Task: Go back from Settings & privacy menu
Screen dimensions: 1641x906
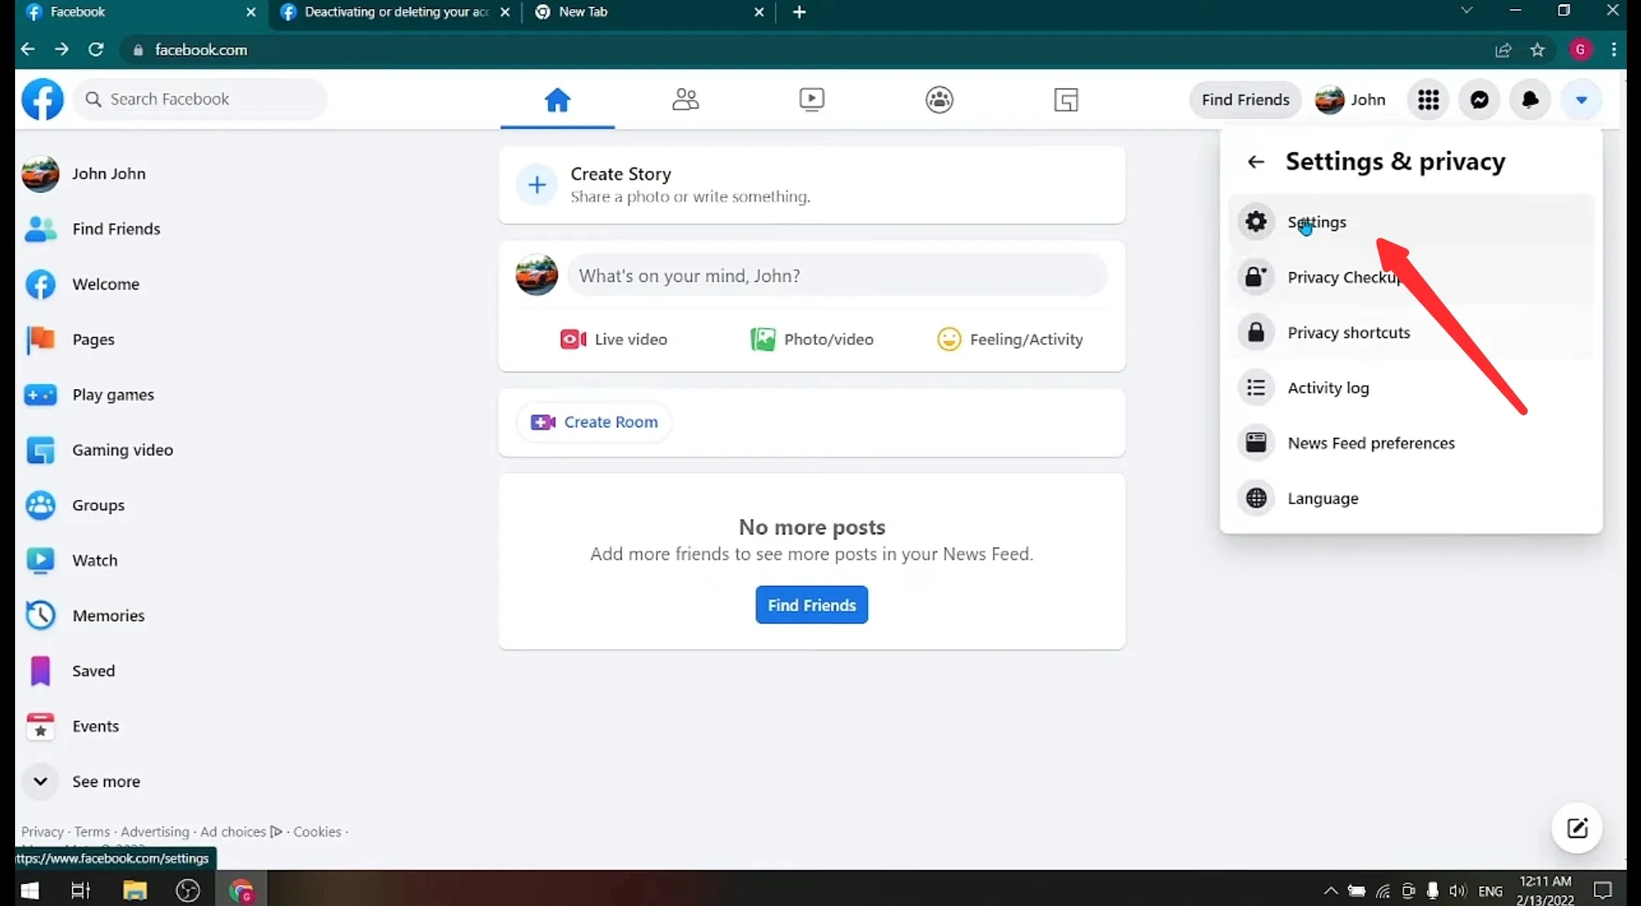Action: (1256, 162)
